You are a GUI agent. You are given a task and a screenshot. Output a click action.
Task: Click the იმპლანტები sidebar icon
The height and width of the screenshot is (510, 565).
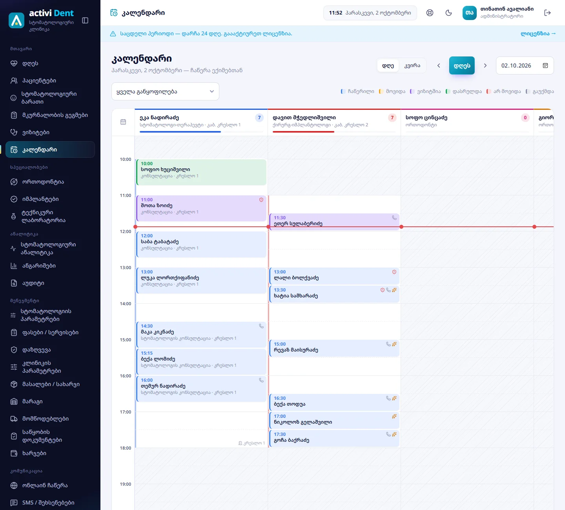tap(14, 199)
